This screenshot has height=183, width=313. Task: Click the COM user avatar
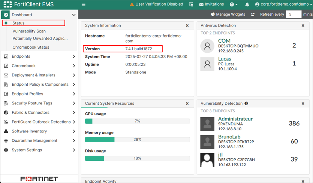click(x=207, y=46)
